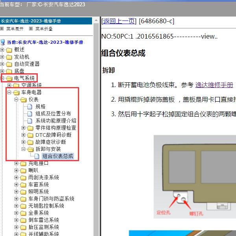Collapse the 仪表 tree node

16,99
